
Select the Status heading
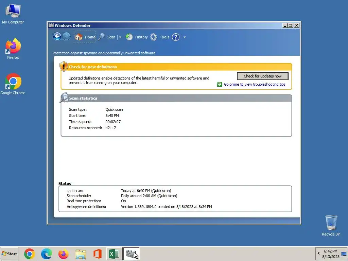[x=65, y=184]
